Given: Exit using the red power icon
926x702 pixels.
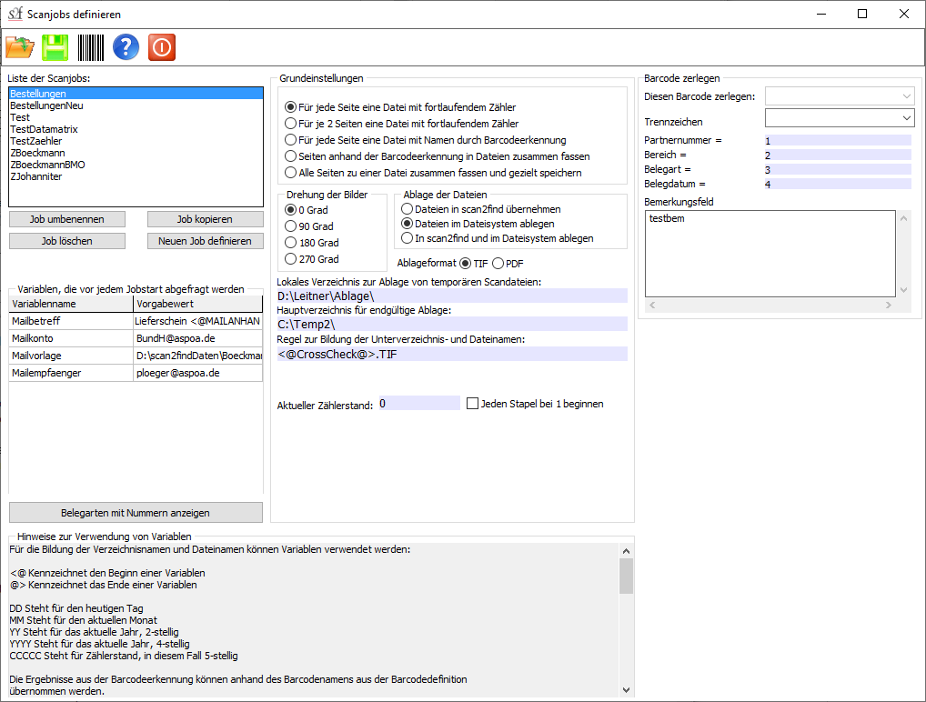Looking at the screenshot, I should (162, 47).
